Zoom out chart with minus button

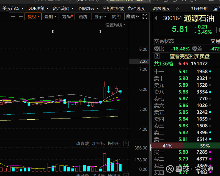pos(21,16)
